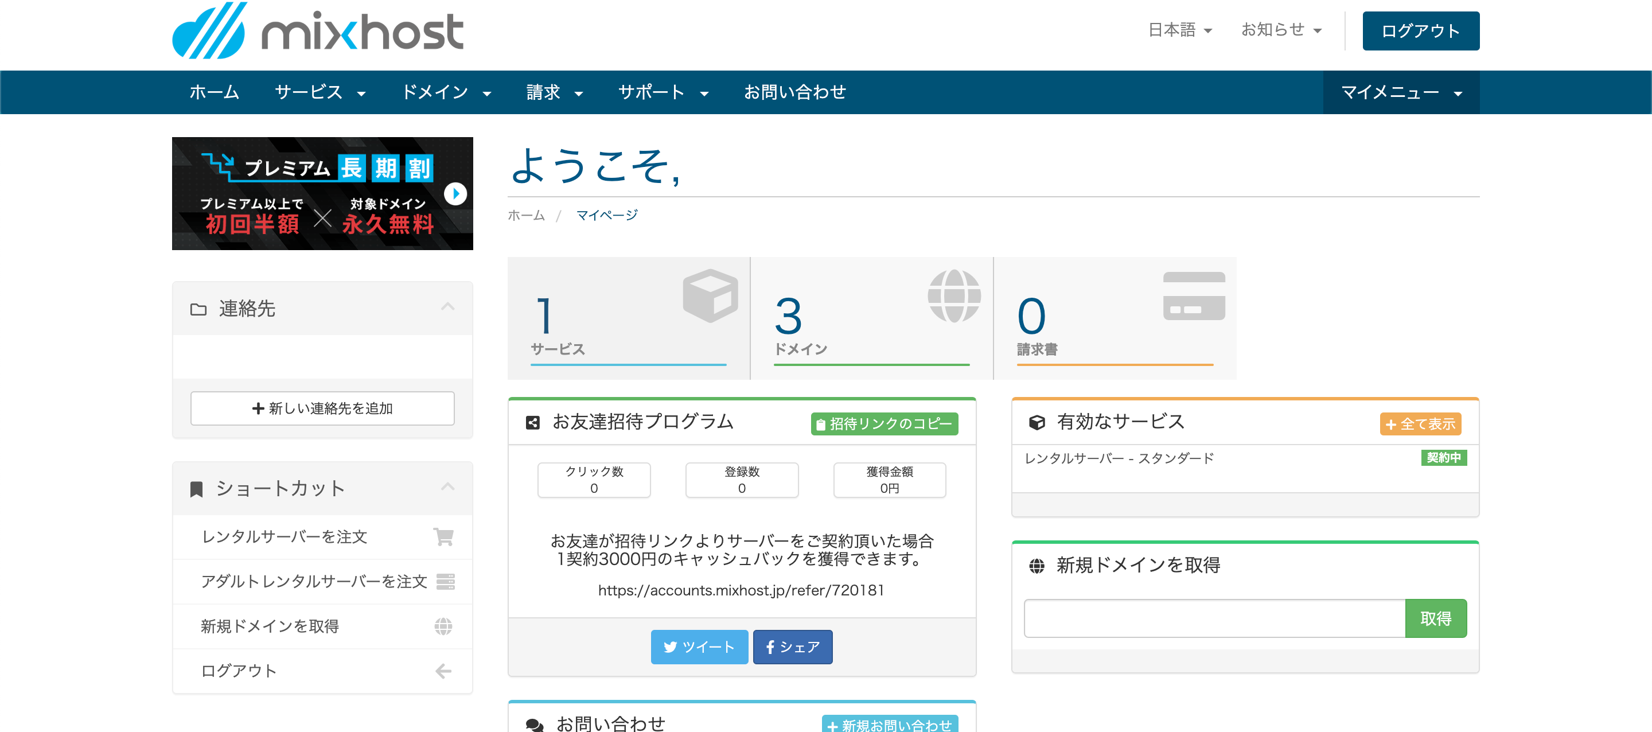The height and width of the screenshot is (732, 1652).
Task: Click the shopping cart icon for レンタルサーバーを注文
Action: point(443,536)
